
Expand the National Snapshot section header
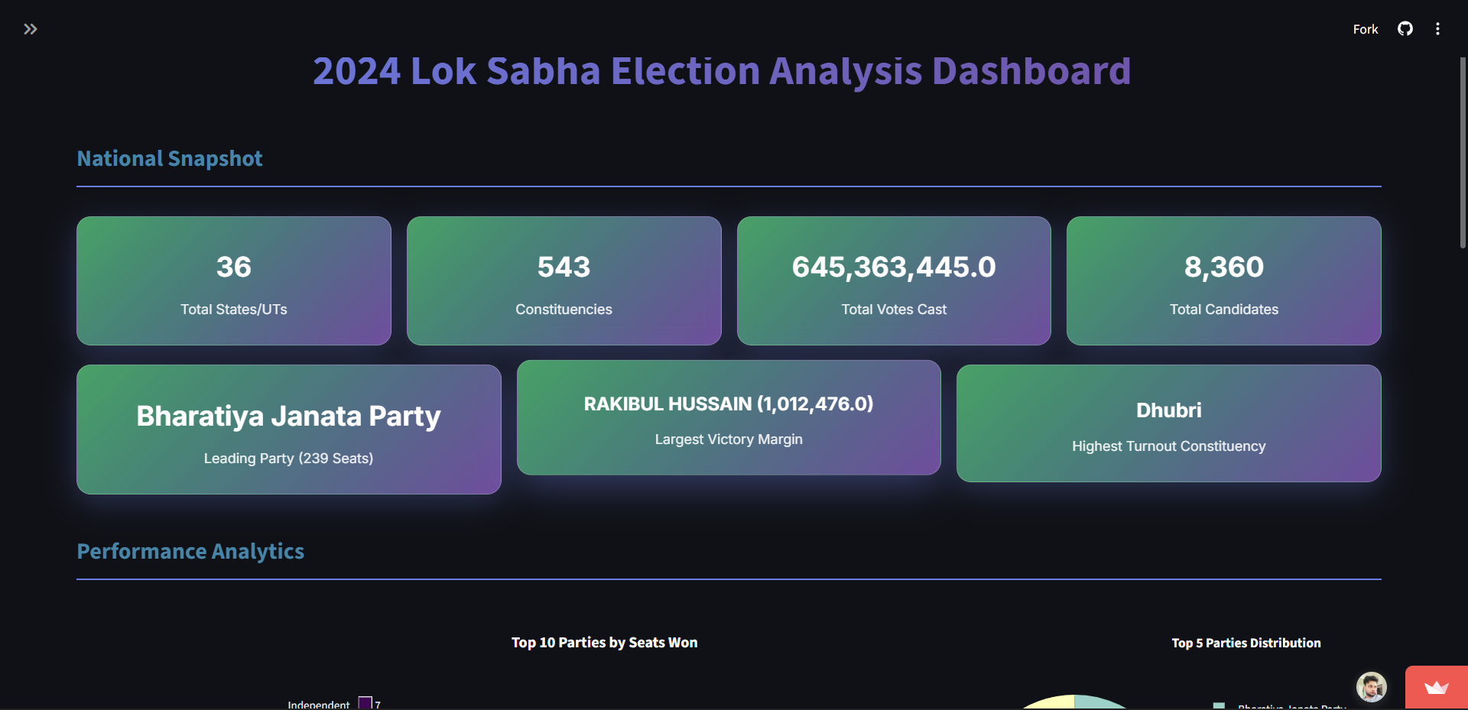[169, 159]
